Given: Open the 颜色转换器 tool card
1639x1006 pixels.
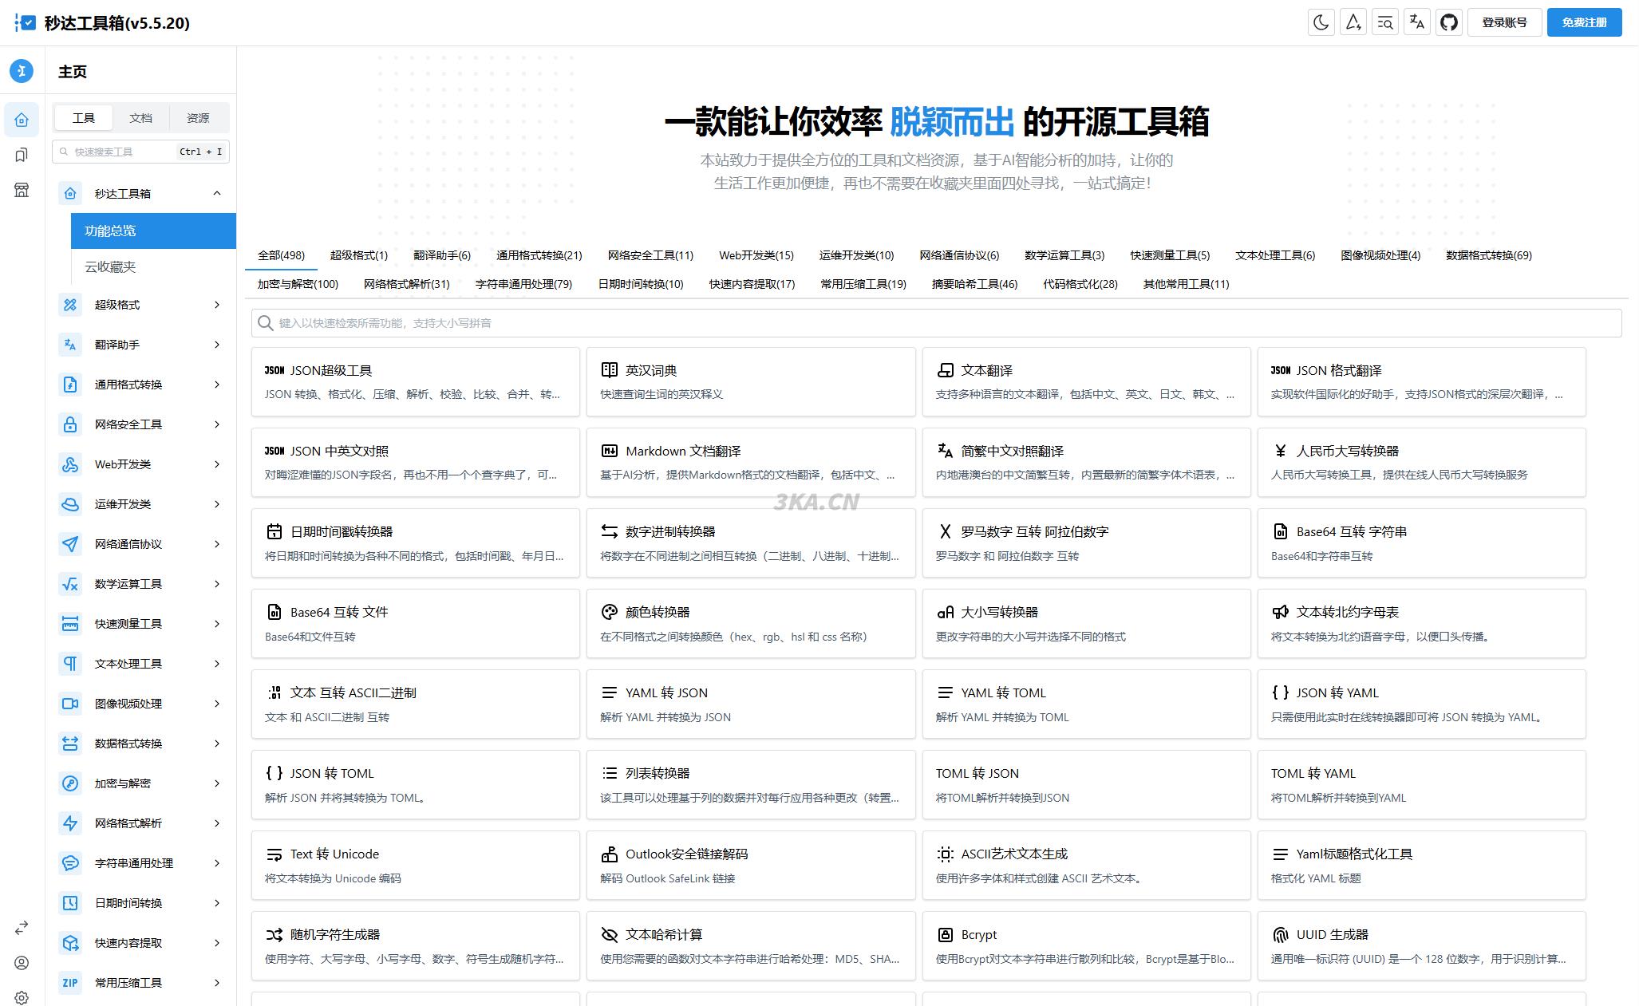Looking at the screenshot, I should 750,623.
